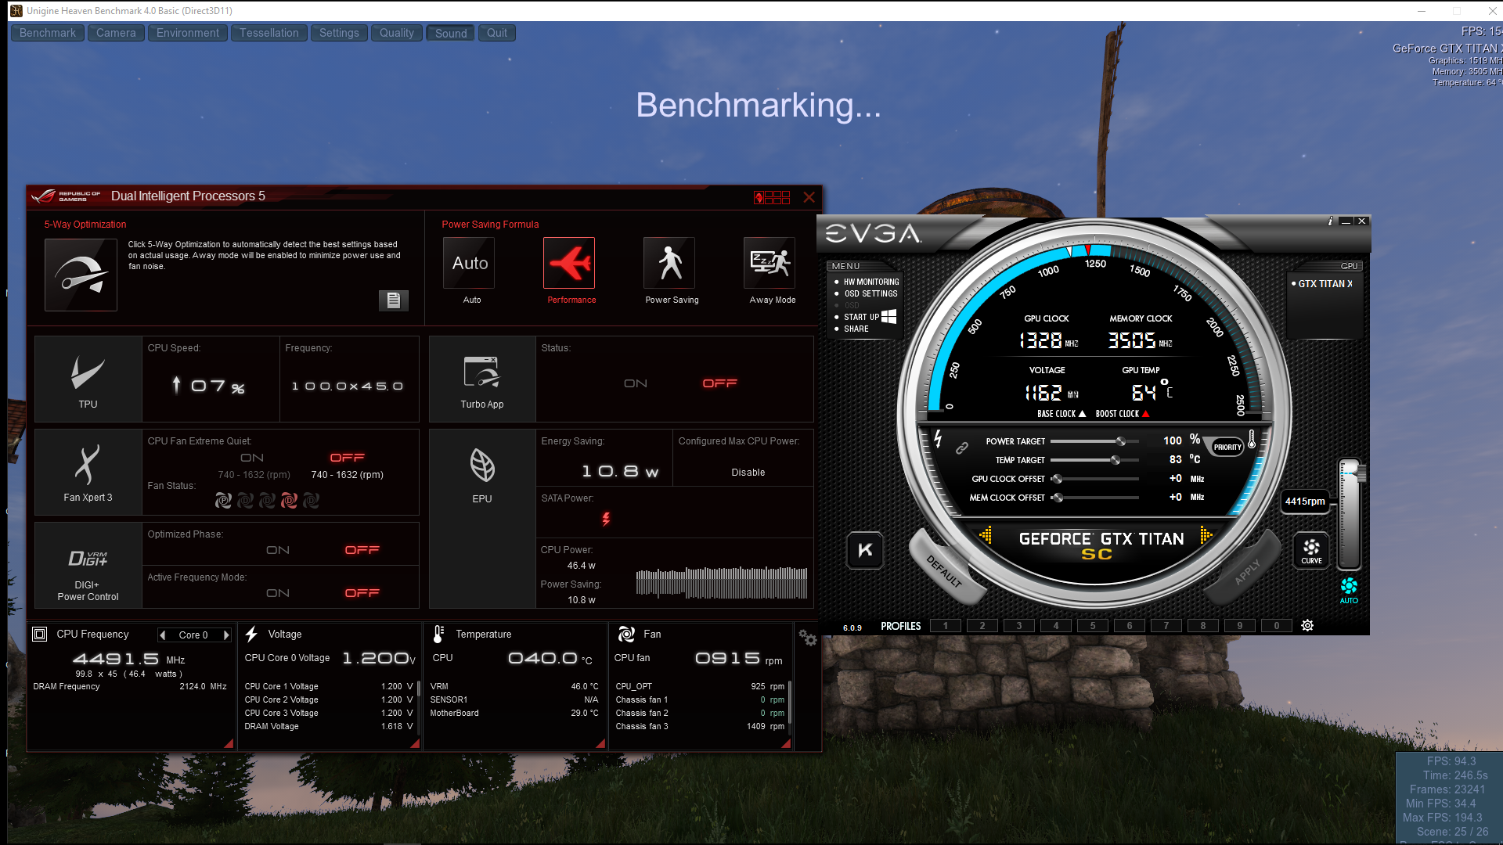This screenshot has width=1503, height=845.
Task: Open the TPU section icon
Action: point(88,379)
